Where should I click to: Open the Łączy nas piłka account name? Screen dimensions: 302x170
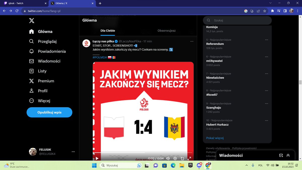pyautogui.click(x=103, y=41)
